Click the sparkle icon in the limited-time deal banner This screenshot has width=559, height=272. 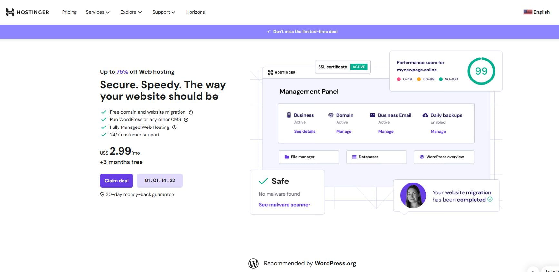(269, 32)
